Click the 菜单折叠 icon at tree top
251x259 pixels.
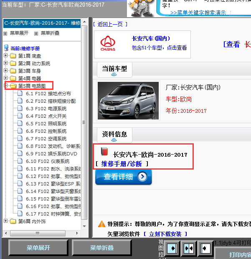[36, 33]
